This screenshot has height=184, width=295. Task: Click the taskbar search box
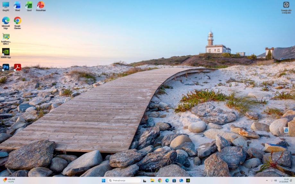(x=124, y=180)
